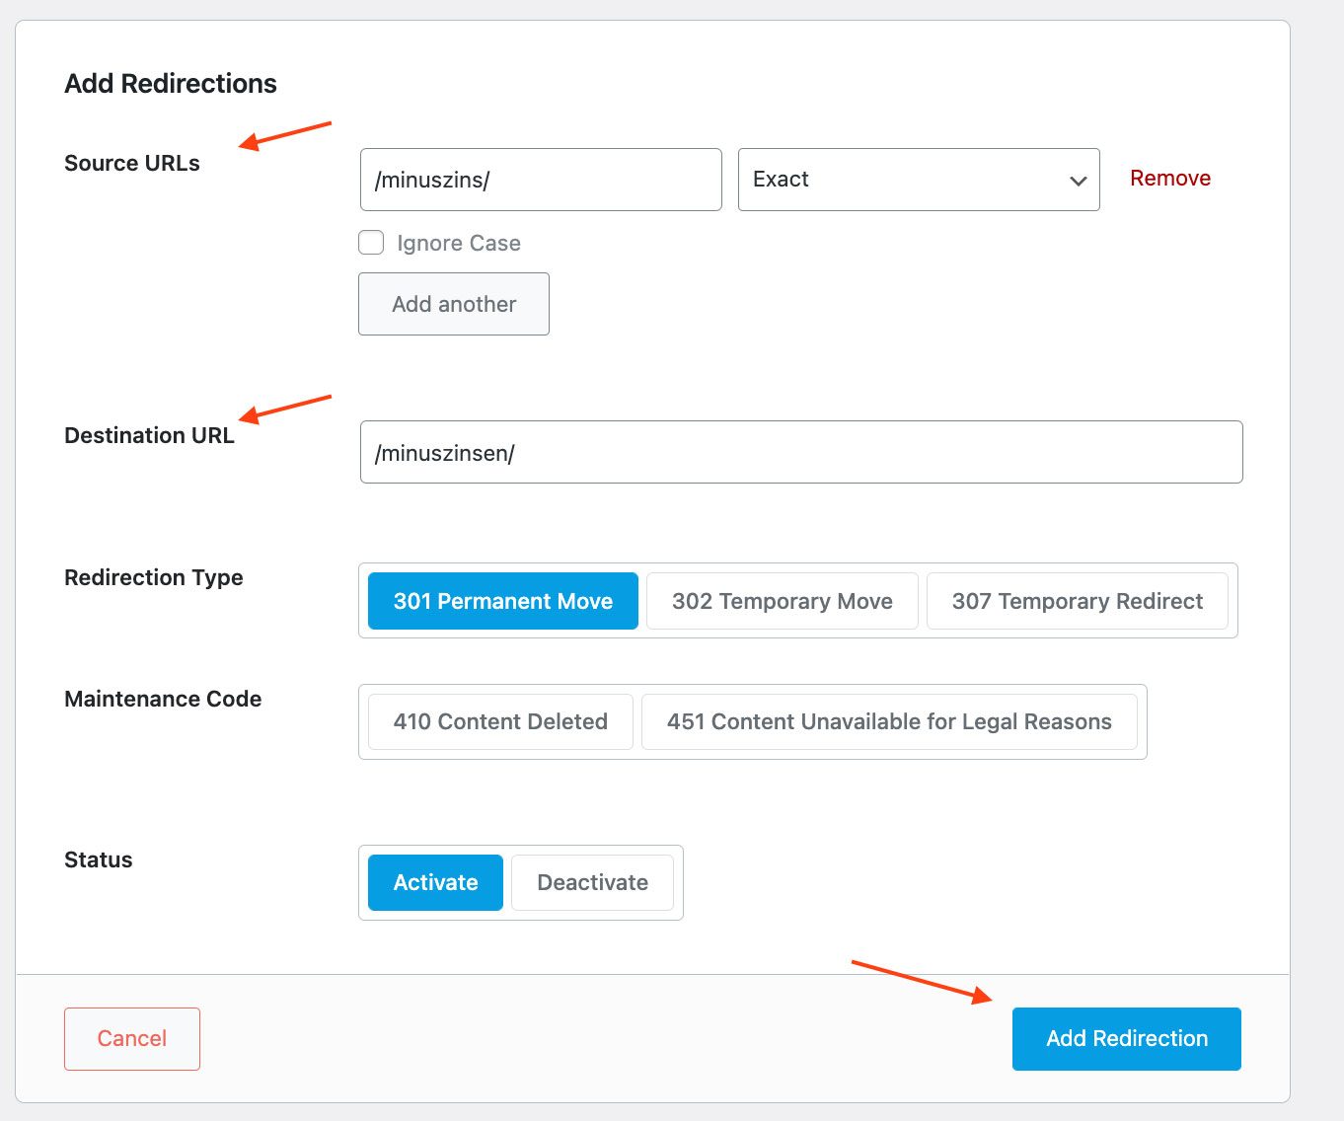Submit with the Add Redirection button
The width and height of the screenshot is (1344, 1121).
pyautogui.click(x=1126, y=1038)
